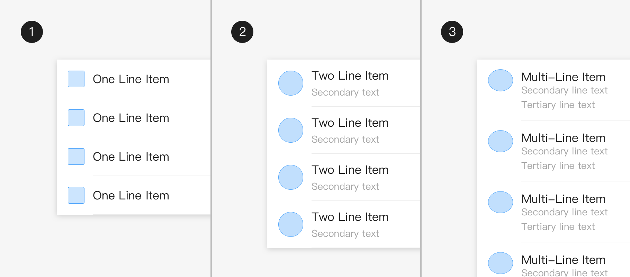This screenshot has height=277, width=630.
Task: Click the first Multi-Line Item oval avatar
Action: click(501, 80)
